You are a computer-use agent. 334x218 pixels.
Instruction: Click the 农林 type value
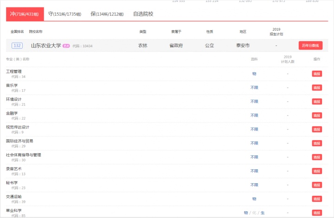(143, 45)
